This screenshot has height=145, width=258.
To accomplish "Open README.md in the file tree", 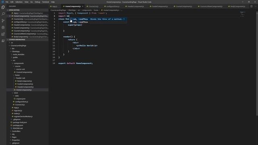I will (18, 128).
